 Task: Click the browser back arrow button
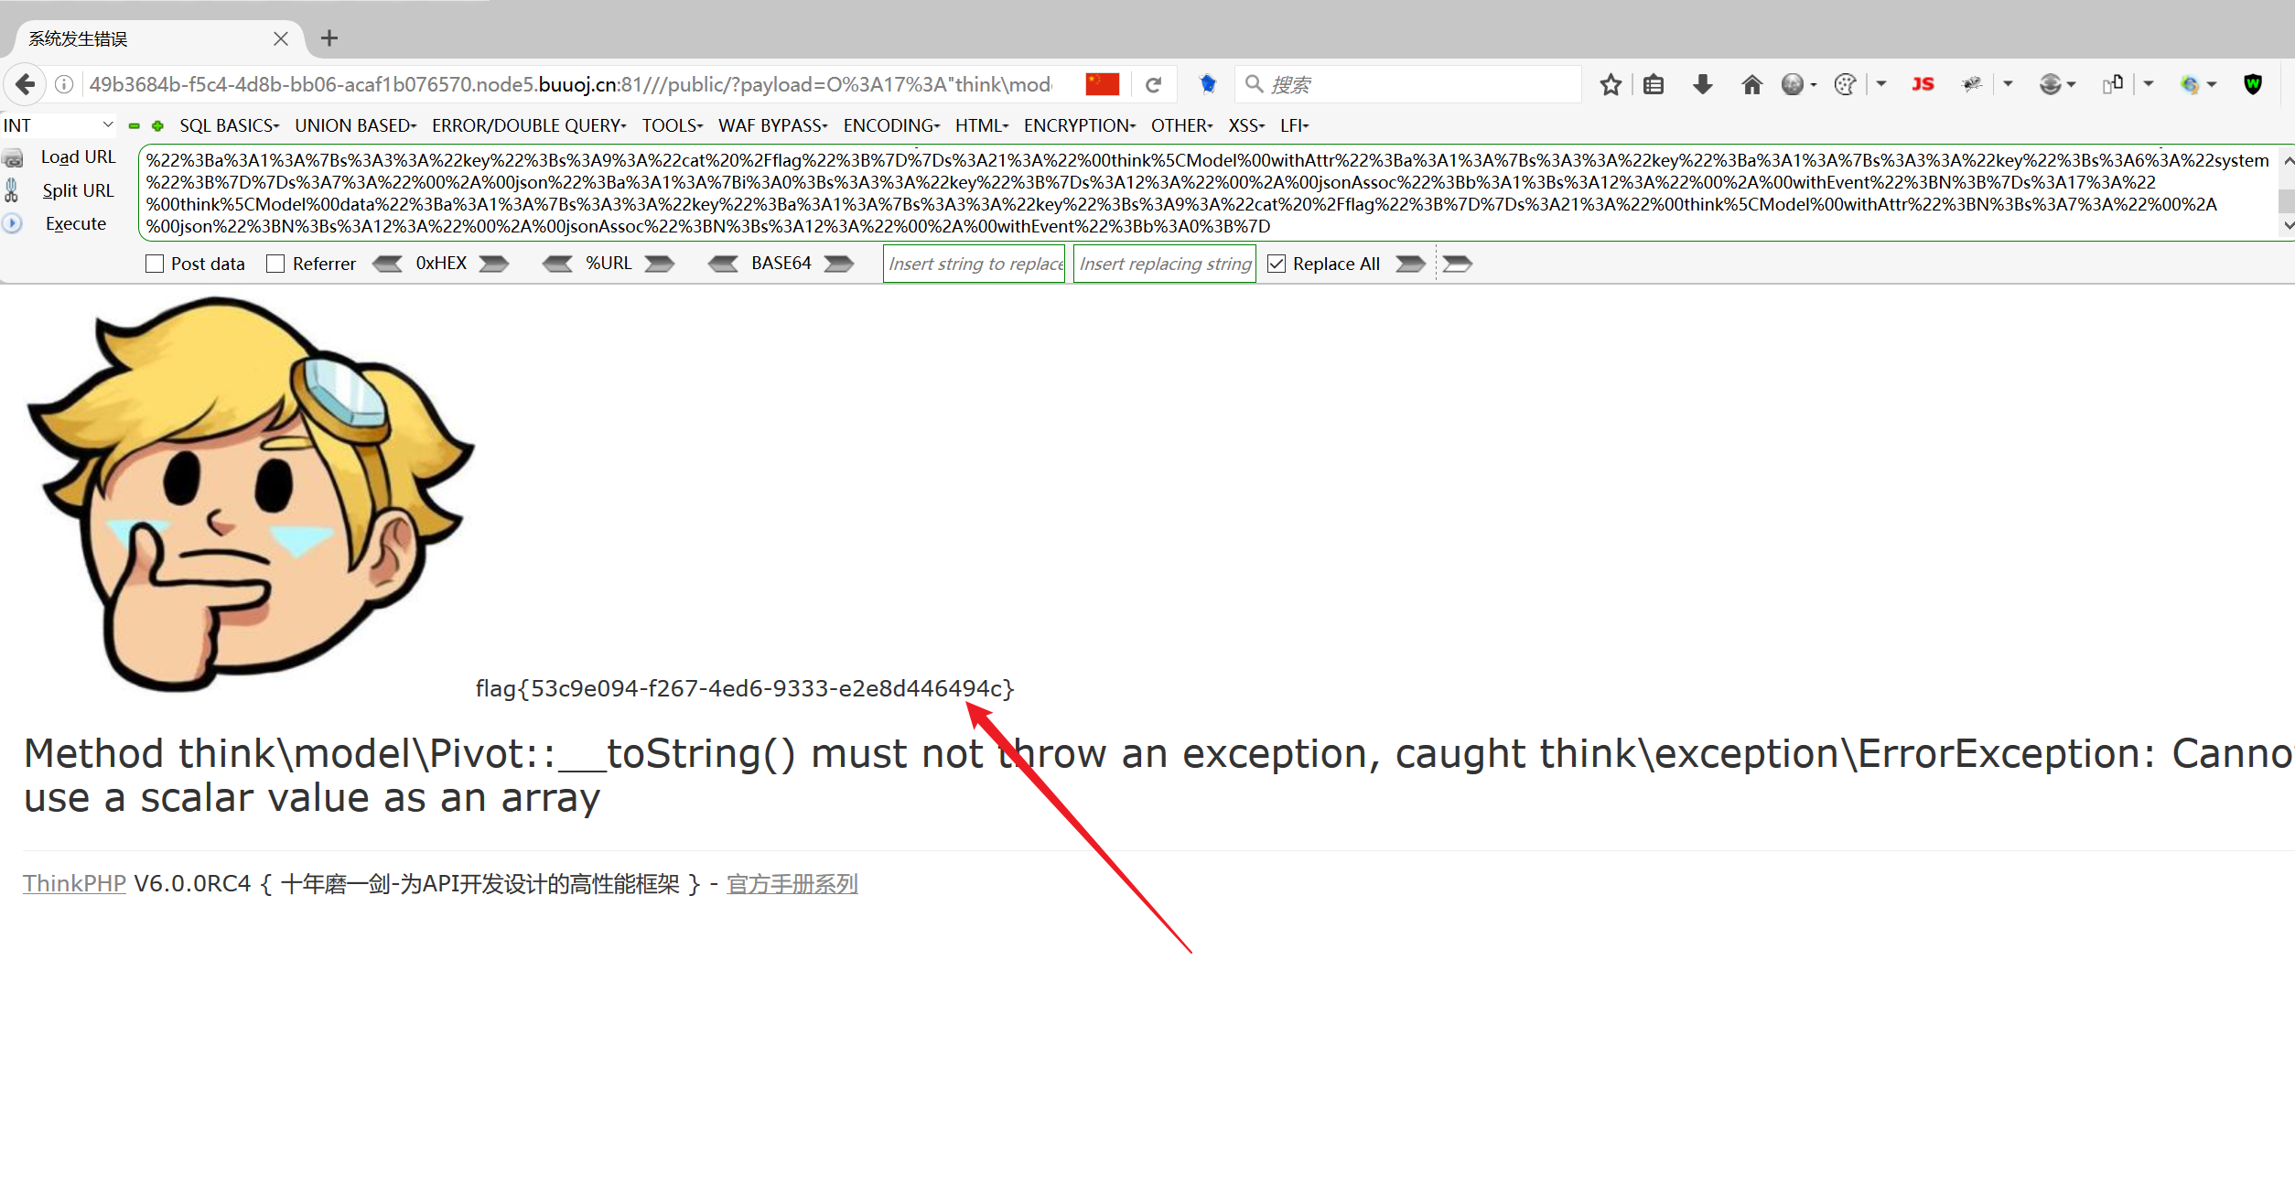pos(26,84)
